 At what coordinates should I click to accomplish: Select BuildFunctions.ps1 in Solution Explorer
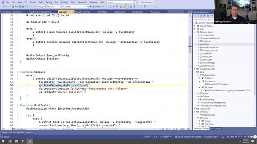[210, 47]
